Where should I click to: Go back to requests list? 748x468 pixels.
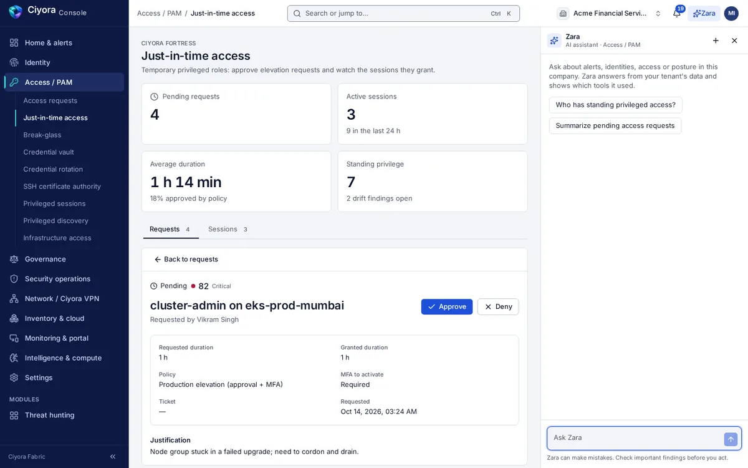[x=186, y=260]
